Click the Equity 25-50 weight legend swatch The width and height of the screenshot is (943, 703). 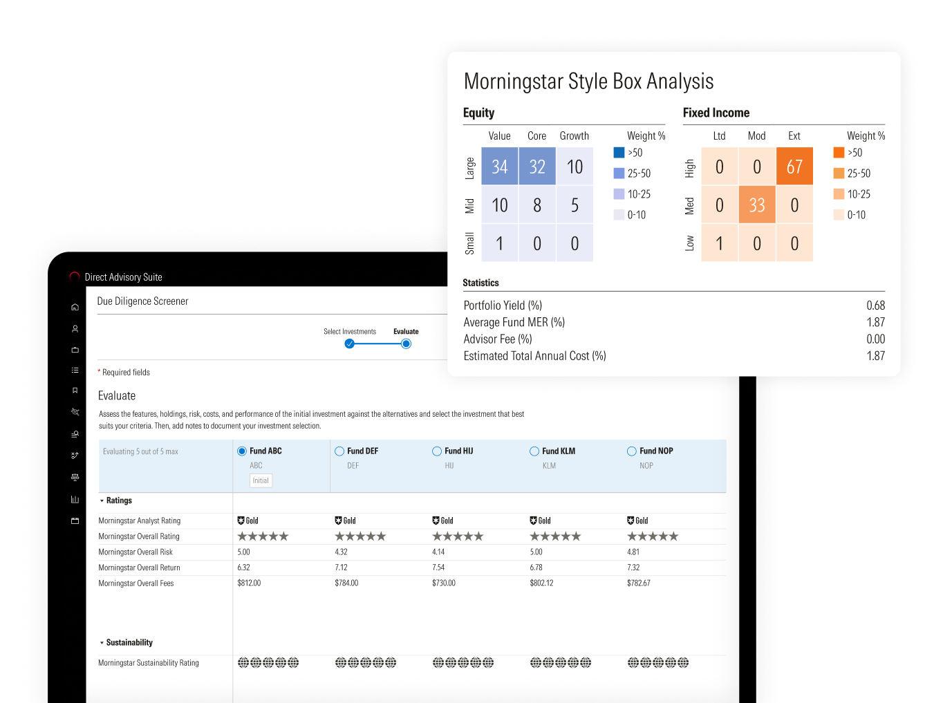point(619,174)
